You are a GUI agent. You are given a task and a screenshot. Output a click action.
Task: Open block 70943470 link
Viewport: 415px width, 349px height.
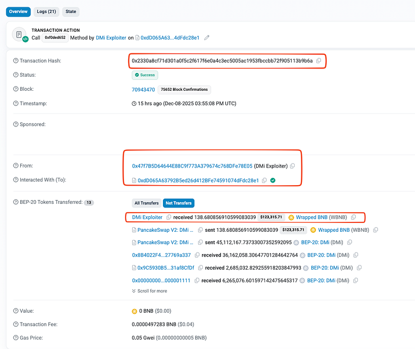tap(143, 90)
